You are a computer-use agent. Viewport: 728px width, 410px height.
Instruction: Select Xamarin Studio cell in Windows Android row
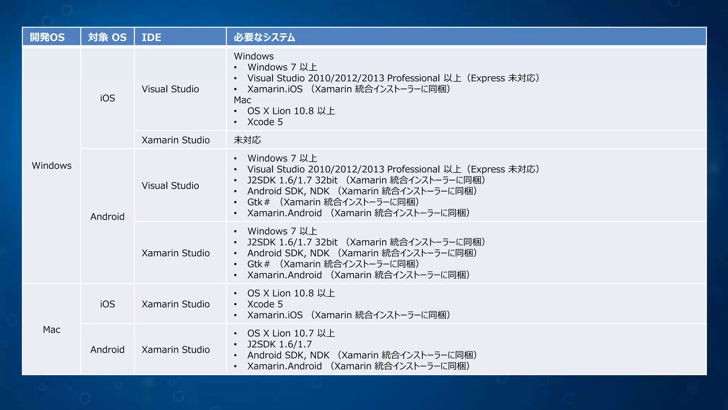tap(180, 253)
